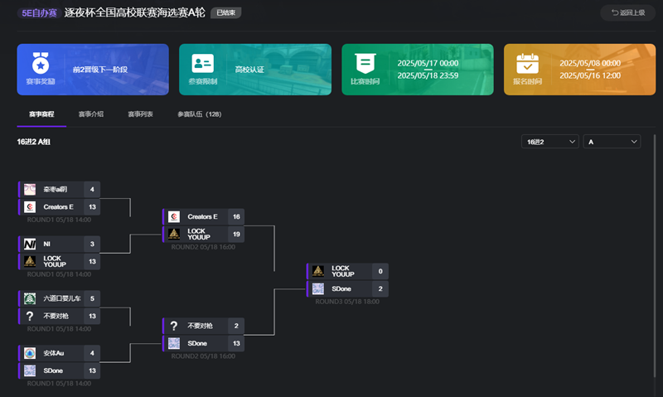
Task: Click 不要对枪's score 2 in Round 2
Action: [x=236, y=326]
